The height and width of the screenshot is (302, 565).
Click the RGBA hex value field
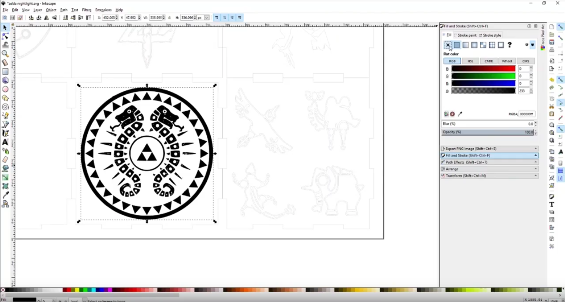(x=527, y=114)
